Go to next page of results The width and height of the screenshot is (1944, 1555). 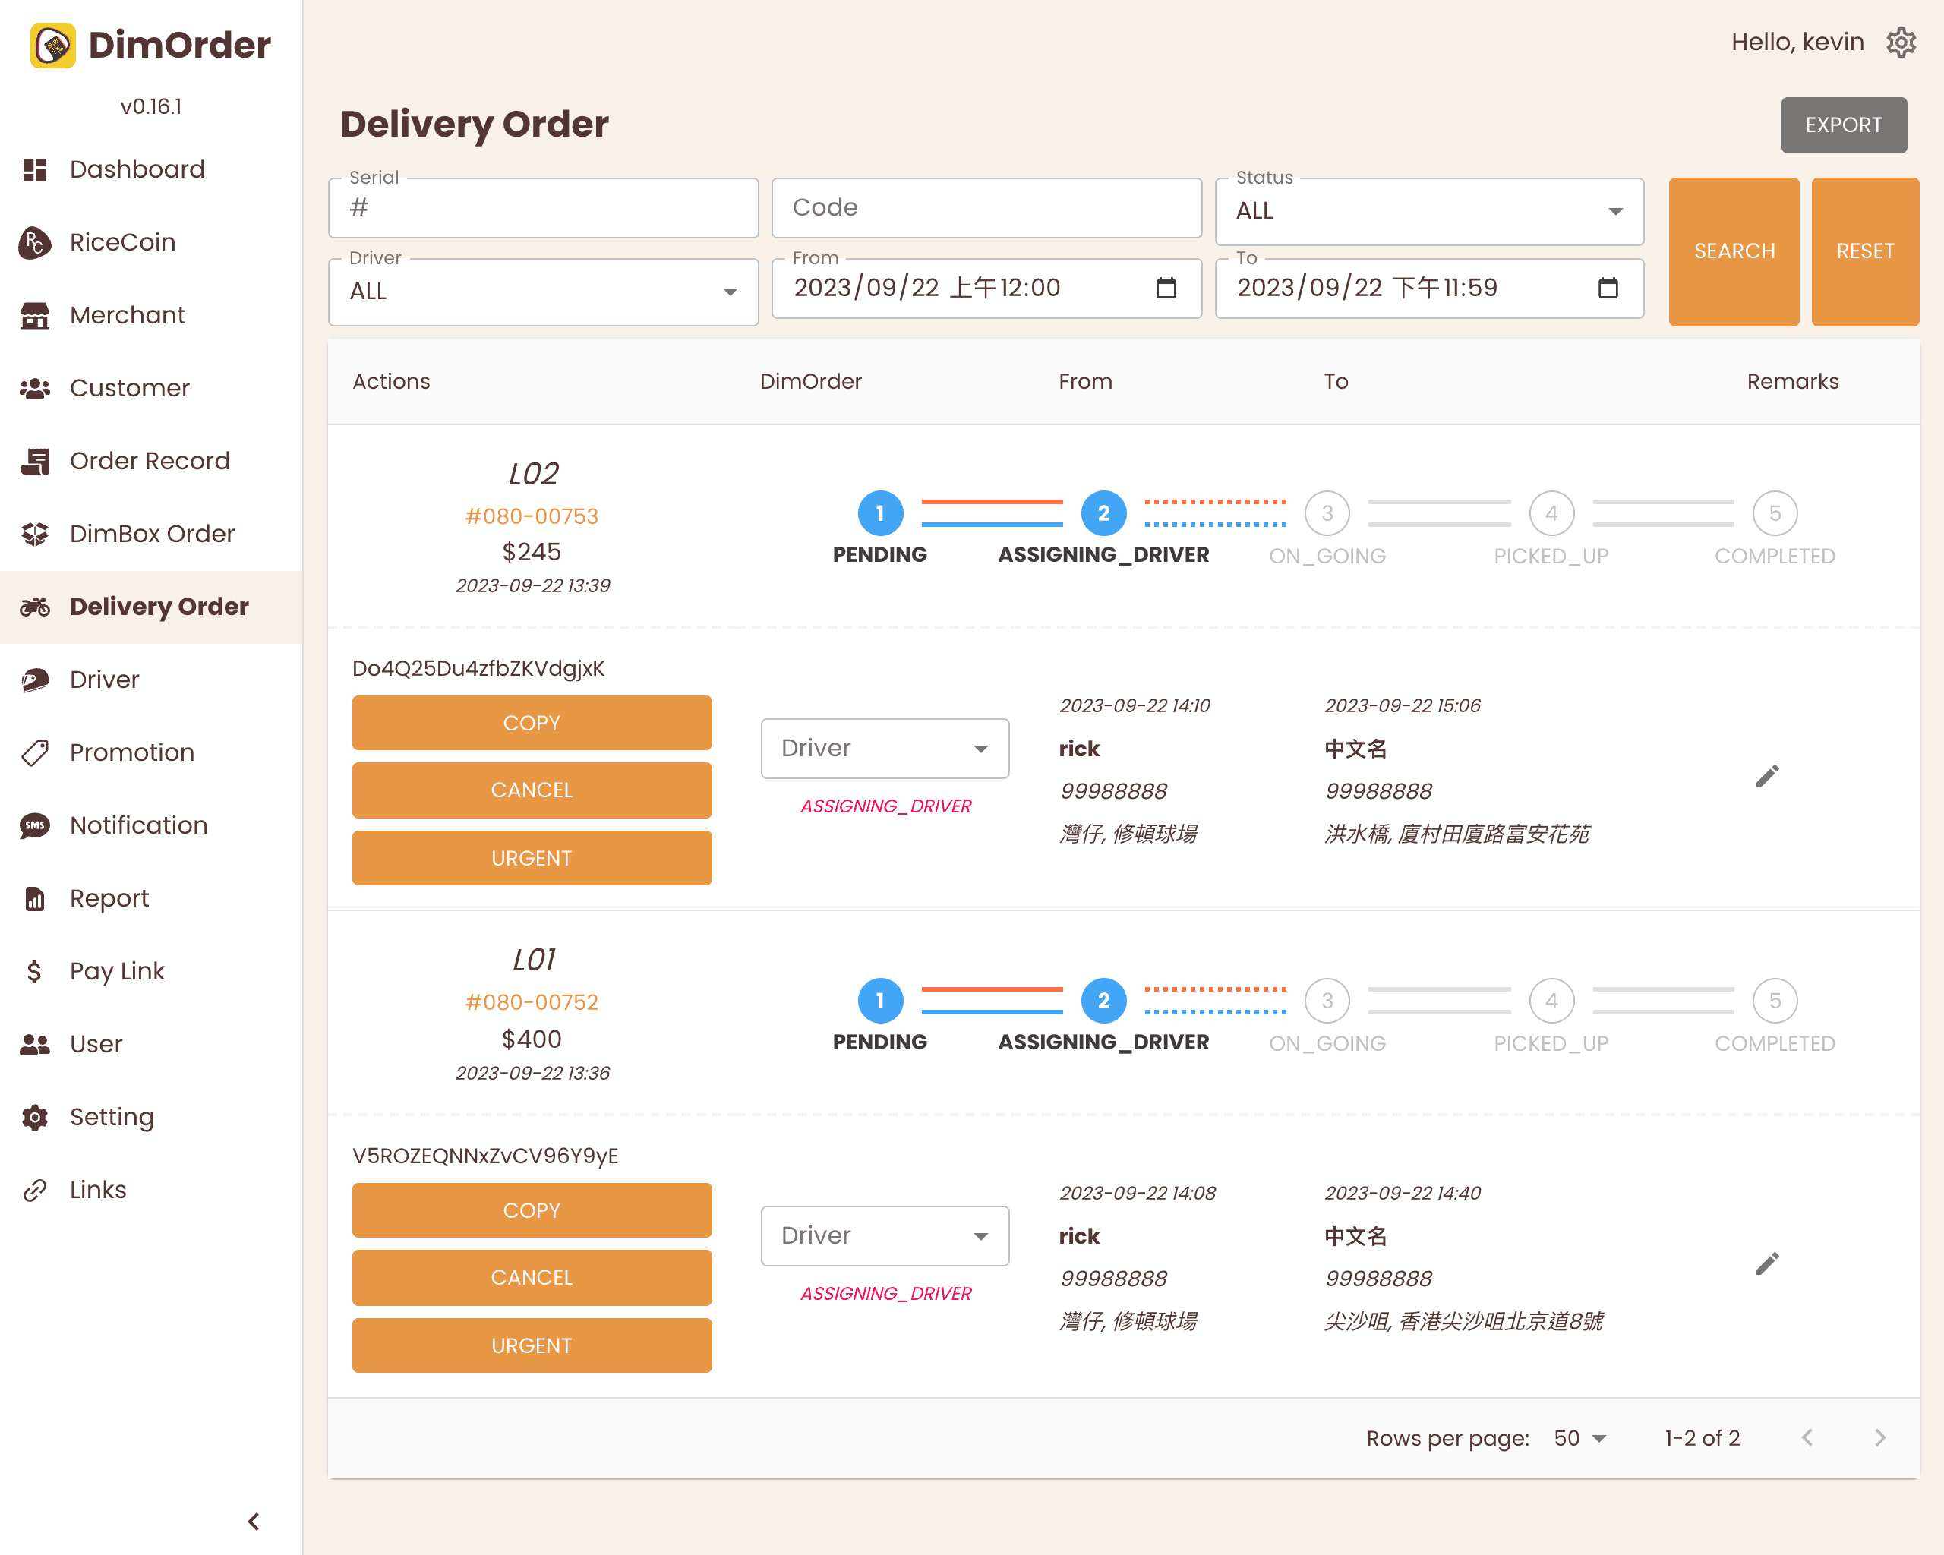(1879, 1438)
